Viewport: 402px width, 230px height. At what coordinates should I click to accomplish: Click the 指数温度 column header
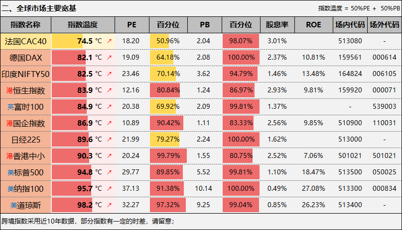click(x=83, y=25)
